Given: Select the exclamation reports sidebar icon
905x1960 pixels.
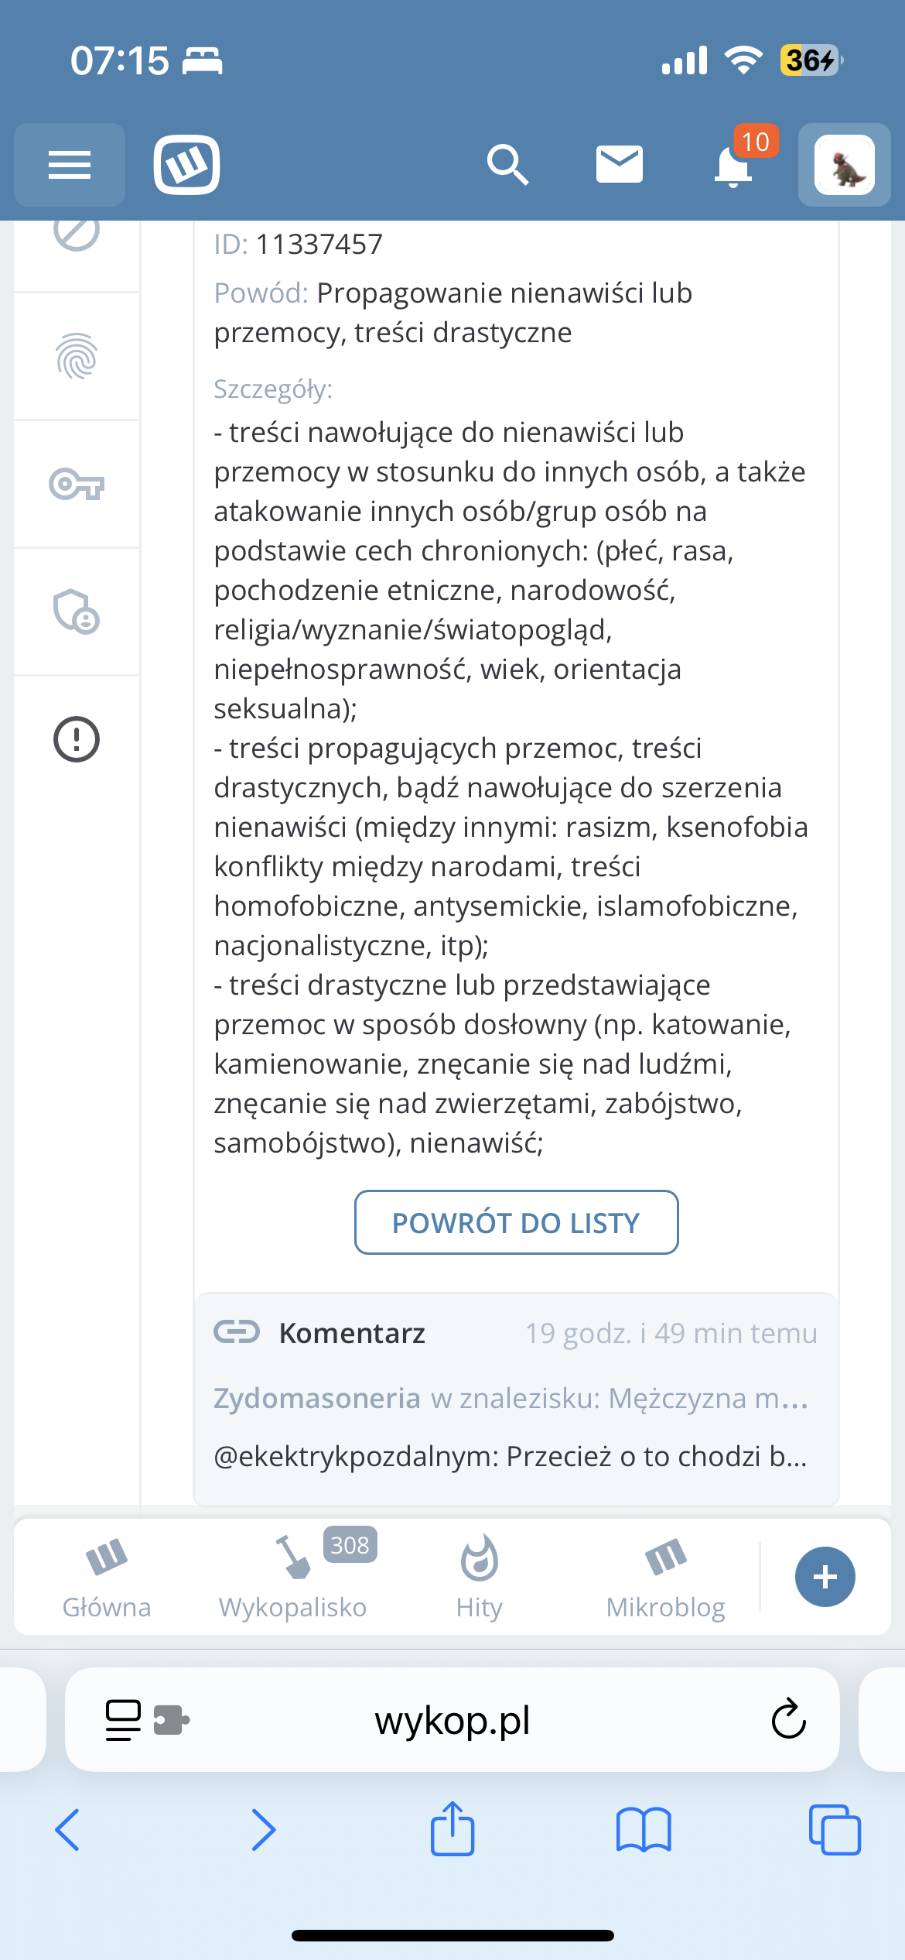Looking at the screenshot, I should (x=77, y=739).
